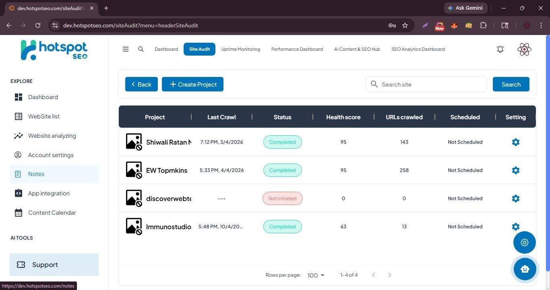Click Immunostudio project name

click(169, 227)
